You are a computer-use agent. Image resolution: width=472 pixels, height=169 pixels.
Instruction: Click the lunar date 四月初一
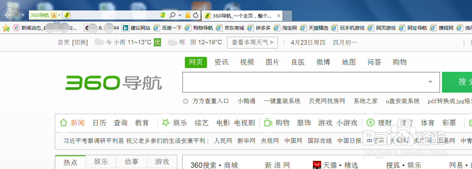pyautogui.click(x=345, y=42)
